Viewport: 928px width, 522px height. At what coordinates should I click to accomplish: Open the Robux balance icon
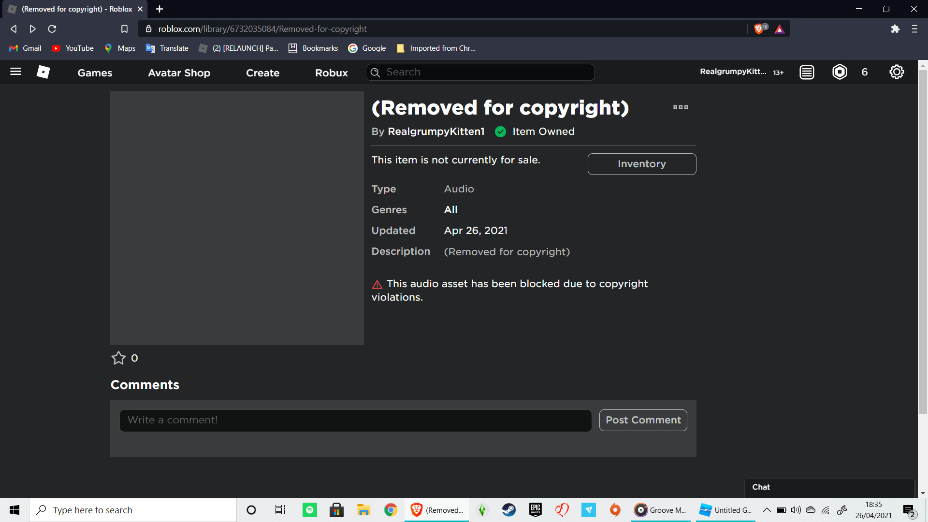[x=840, y=72]
